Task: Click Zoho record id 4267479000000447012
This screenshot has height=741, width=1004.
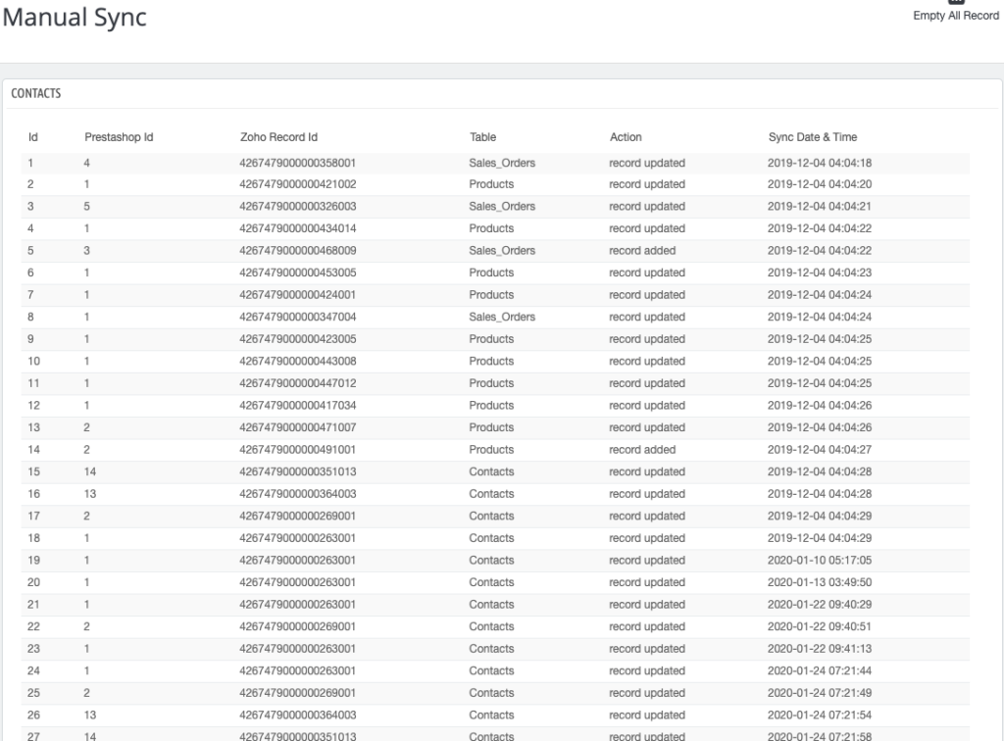Action: (298, 383)
